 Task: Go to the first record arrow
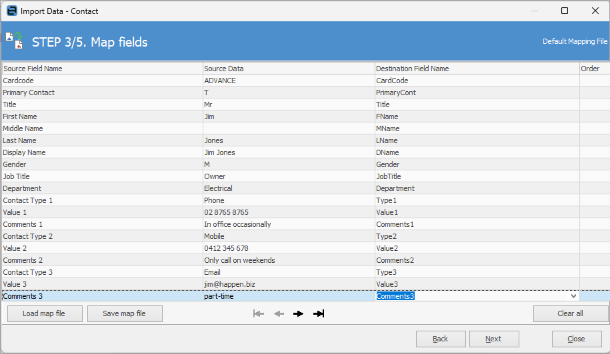(x=259, y=313)
